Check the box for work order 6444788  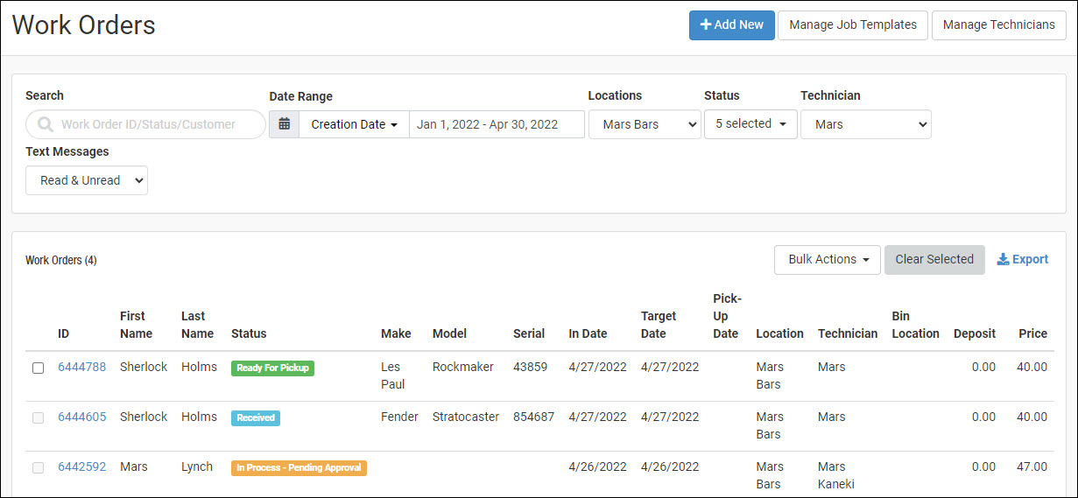coord(38,368)
